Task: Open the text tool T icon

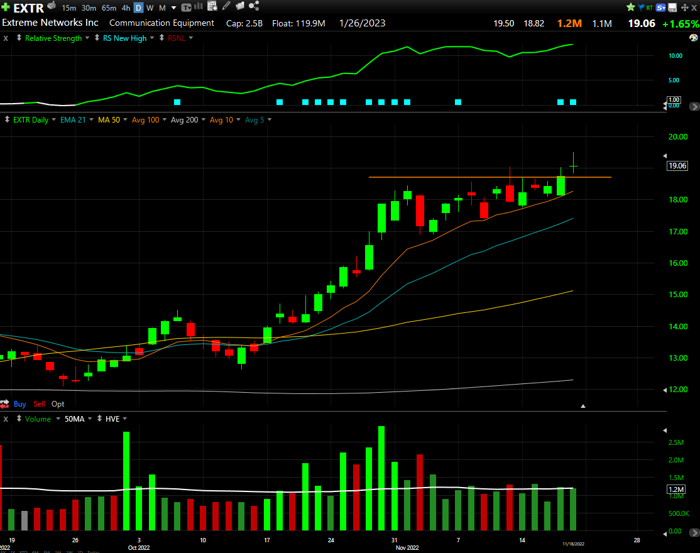Action: coord(186,8)
